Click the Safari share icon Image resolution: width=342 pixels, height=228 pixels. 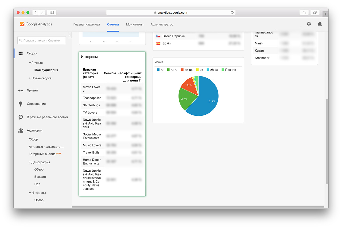pos(304,12)
